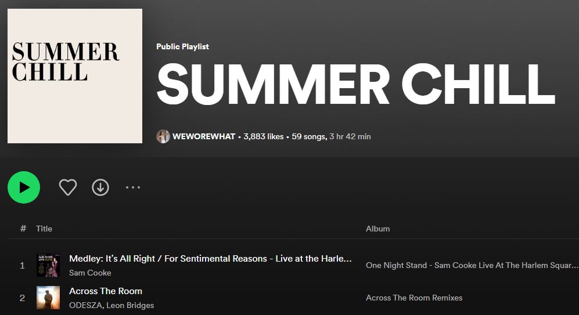The width and height of the screenshot is (579, 315).
Task: Open the Across The Room Remixes album
Action: click(x=414, y=298)
